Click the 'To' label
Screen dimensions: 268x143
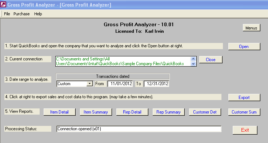tap(139, 84)
